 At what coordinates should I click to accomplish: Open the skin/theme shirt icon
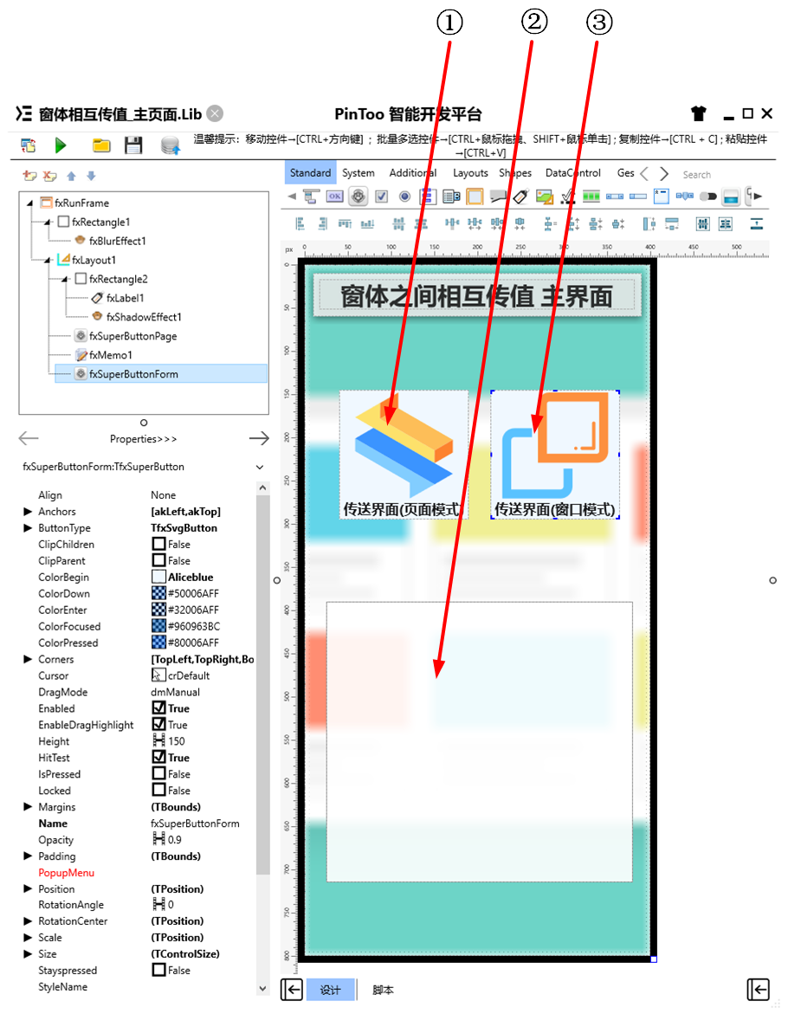tap(698, 113)
